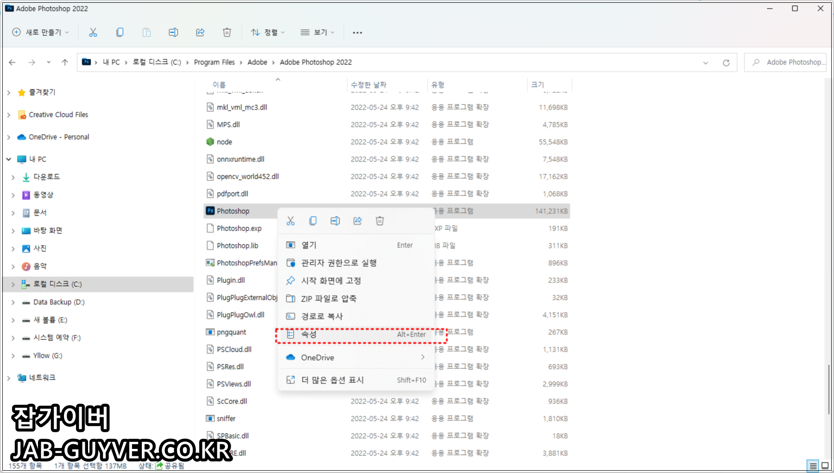Select 바탕 화면 in the sidebar
This screenshot has height=473, width=834.
tap(48, 231)
